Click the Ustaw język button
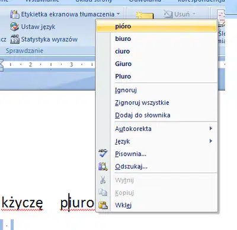Image resolution: width=237 pixels, height=230 pixels. (x=33, y=27)
